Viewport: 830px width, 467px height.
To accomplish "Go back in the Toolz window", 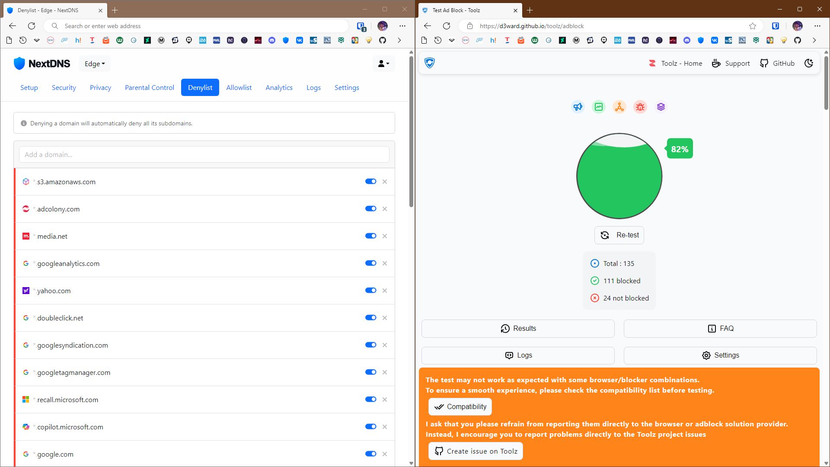I will click(x=428, y=26).
